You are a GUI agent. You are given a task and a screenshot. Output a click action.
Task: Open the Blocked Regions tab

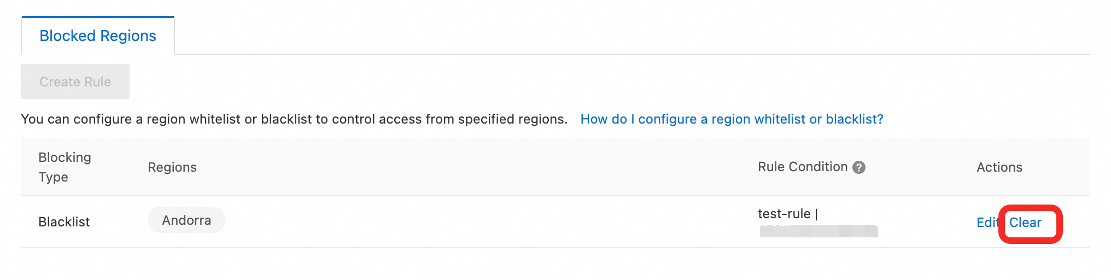(98, 36)
